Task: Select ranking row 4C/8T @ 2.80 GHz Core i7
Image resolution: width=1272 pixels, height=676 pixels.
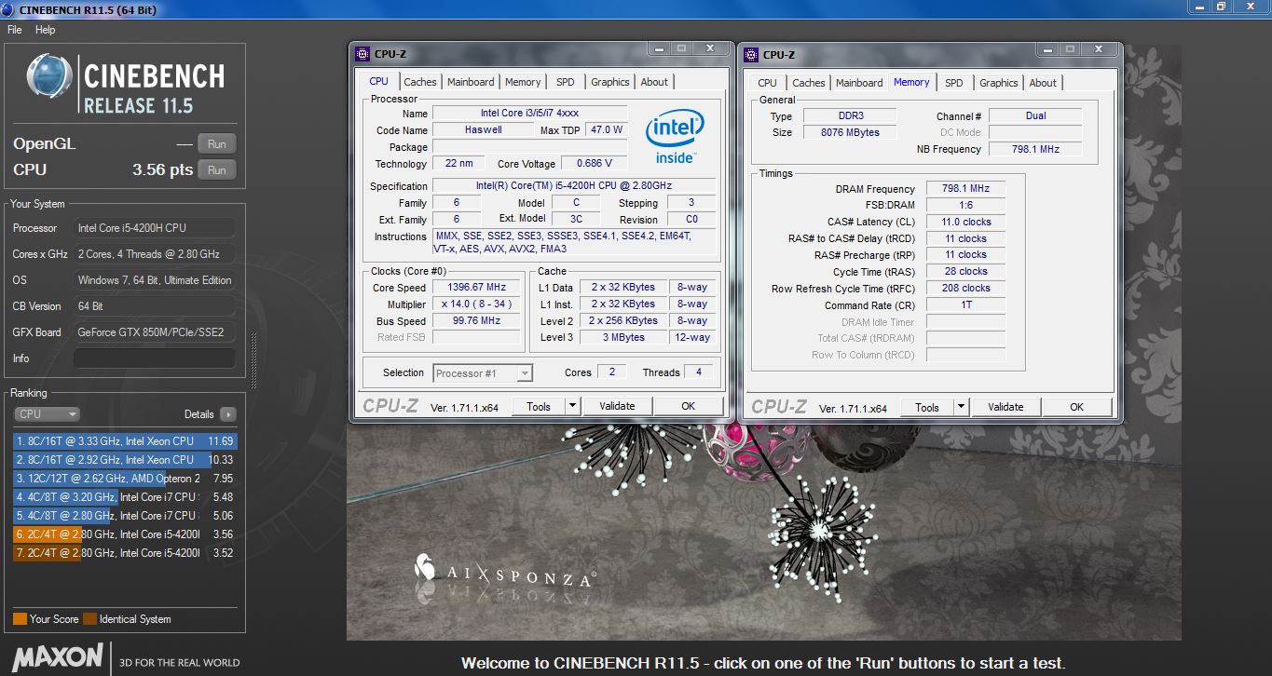Action: pos(125,516)
